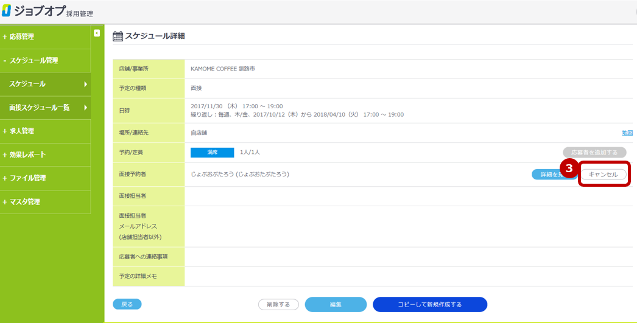637x323 pixels.
Task: Open the 地図 map link
Action: tap(627, 133)
